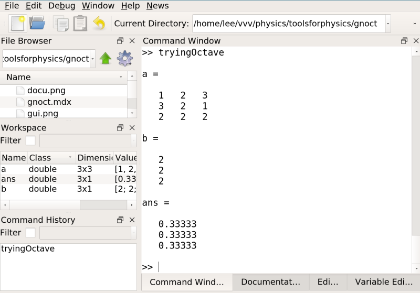This screenshot has width=420, height=293.
Task: Open the Workspace filter combo box
Action: [x=88, y=140]
